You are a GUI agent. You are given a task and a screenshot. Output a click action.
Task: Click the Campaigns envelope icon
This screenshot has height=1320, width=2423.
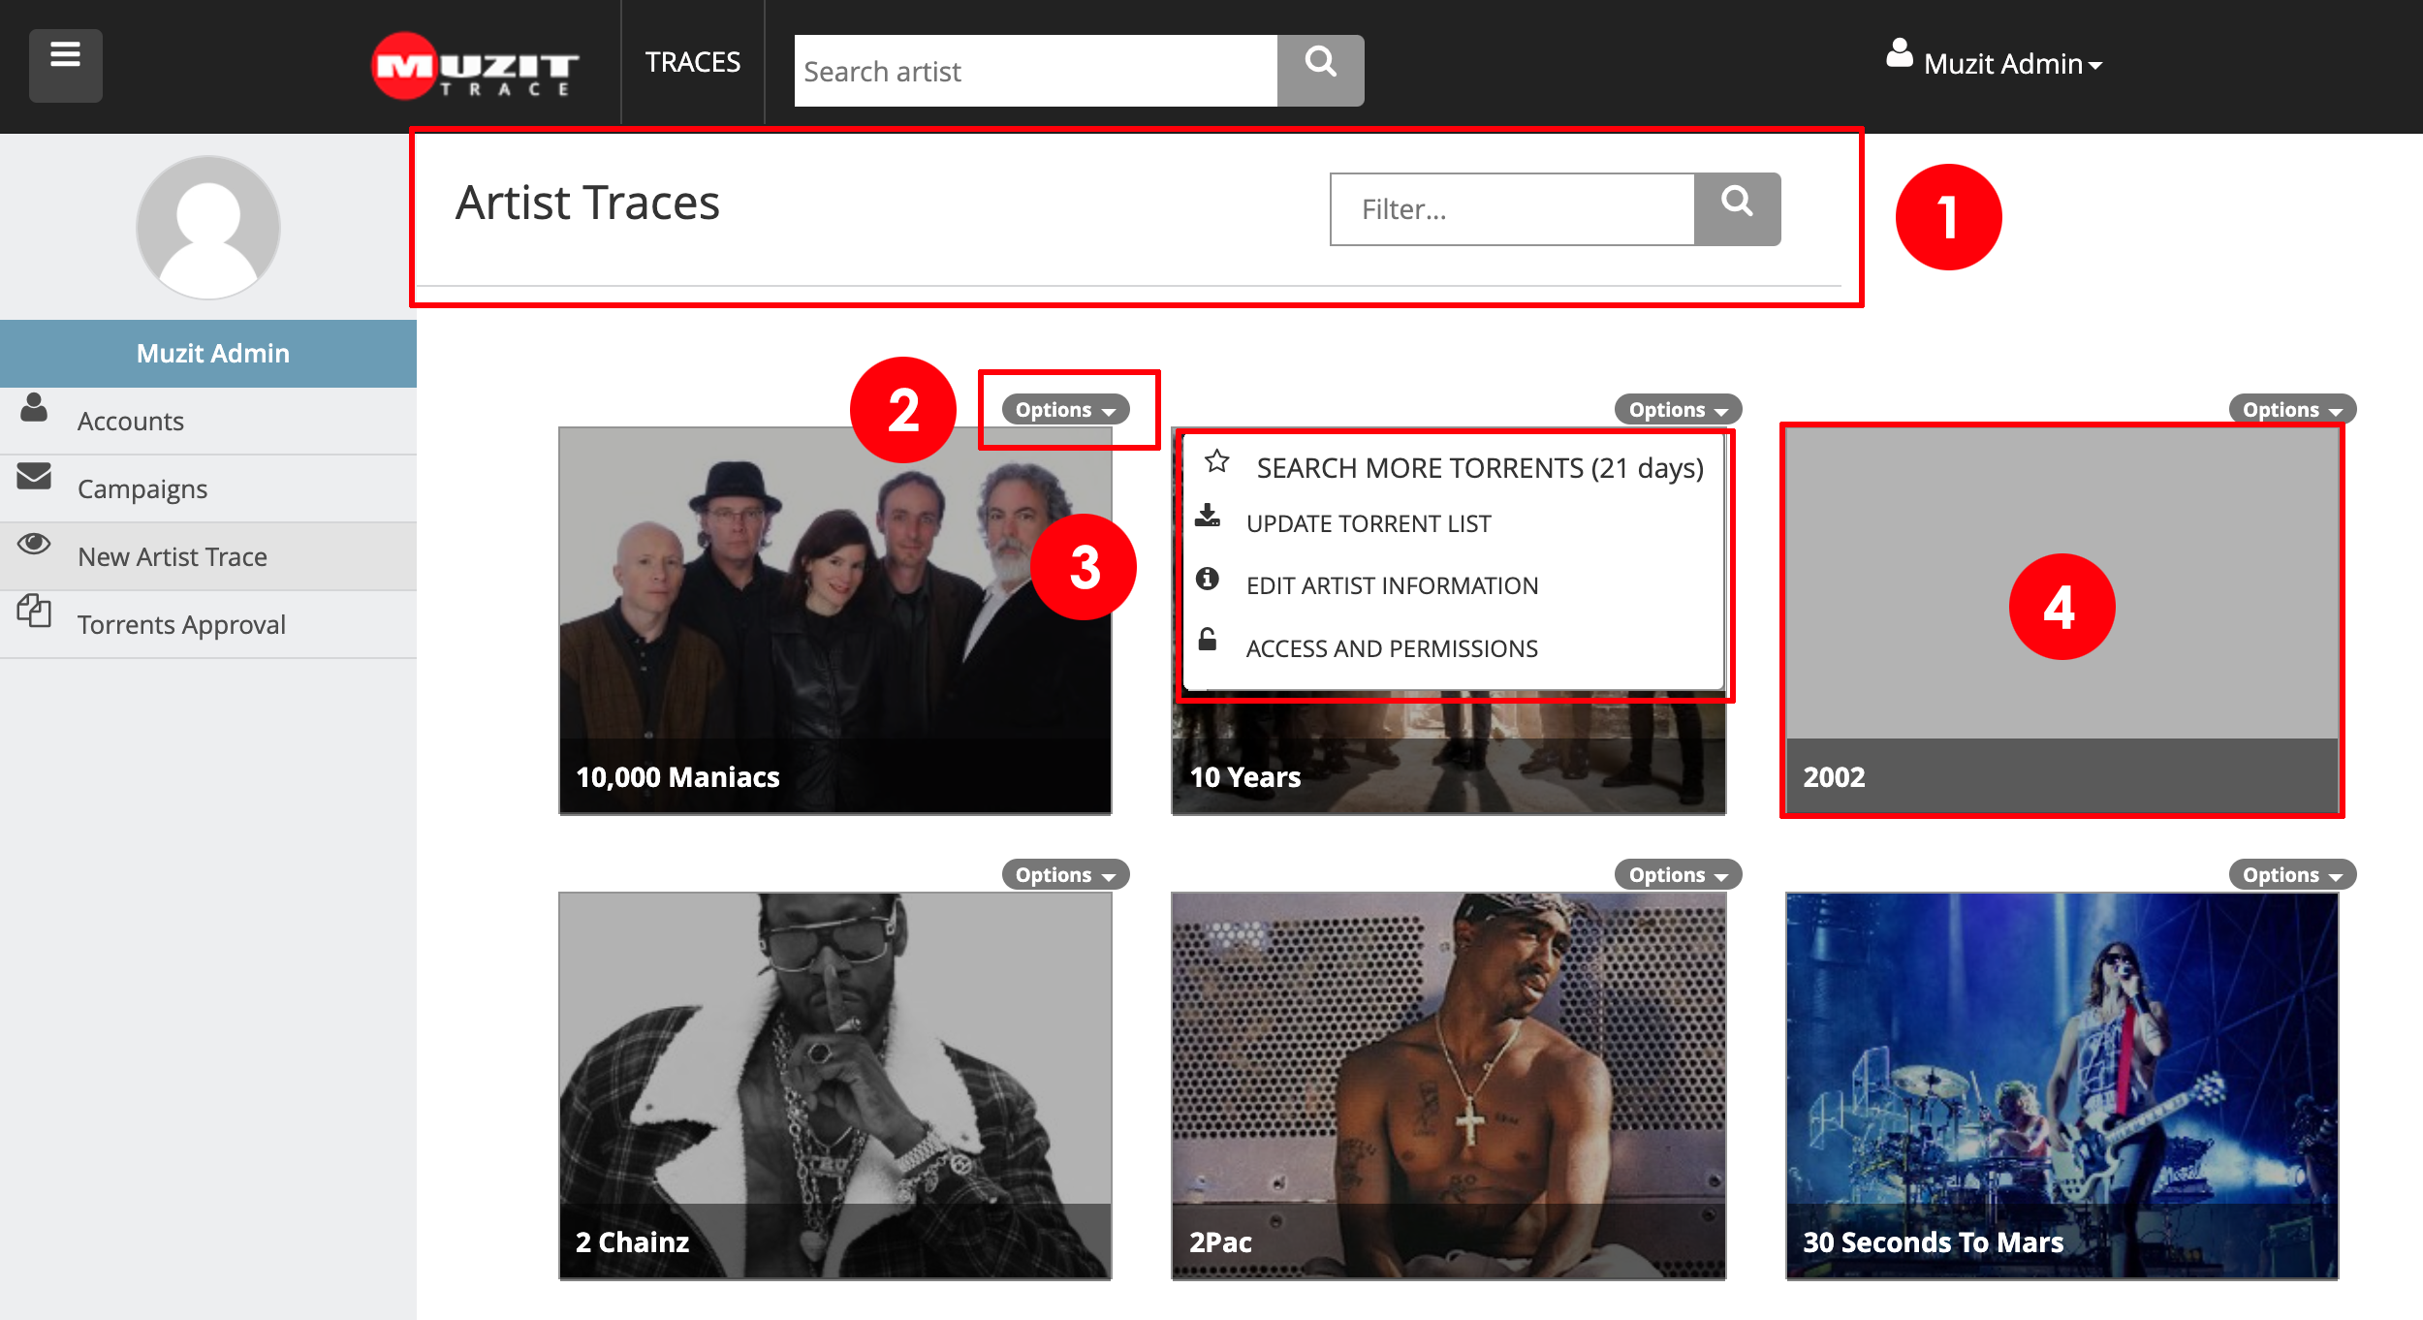(34, 476)
